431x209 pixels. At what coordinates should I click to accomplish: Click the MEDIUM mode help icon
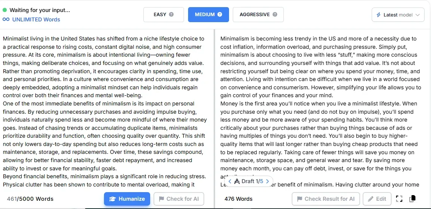220,15
